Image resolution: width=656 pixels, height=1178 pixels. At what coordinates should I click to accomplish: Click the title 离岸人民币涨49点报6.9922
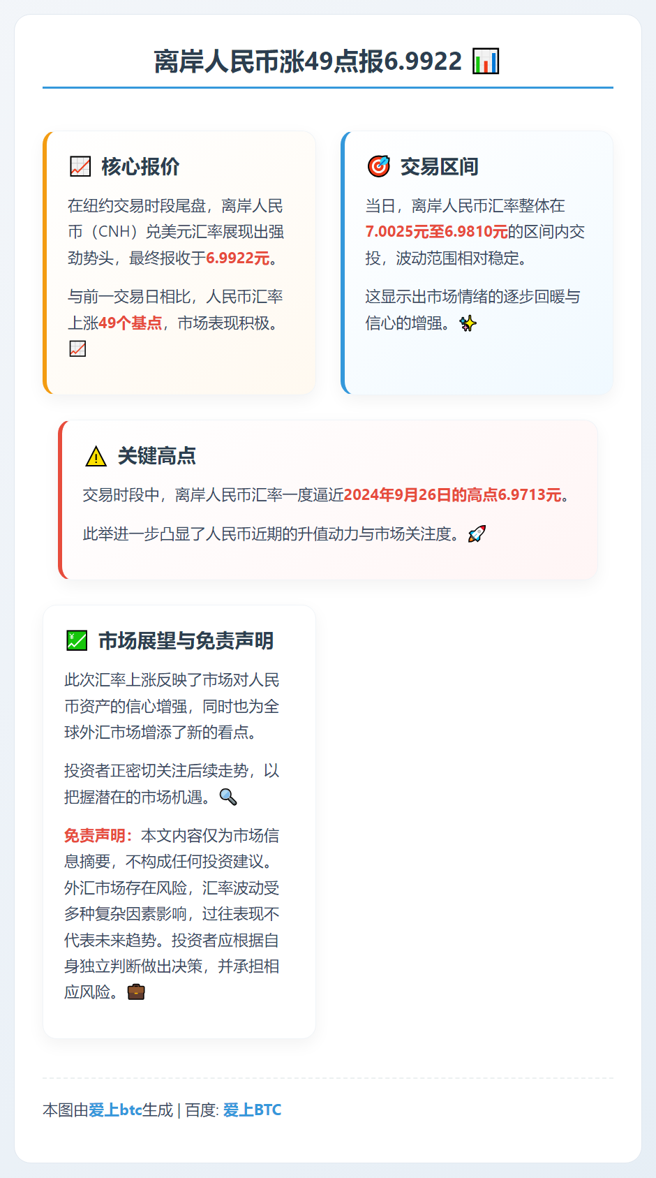pyautogui.click(x=308, y=61)
